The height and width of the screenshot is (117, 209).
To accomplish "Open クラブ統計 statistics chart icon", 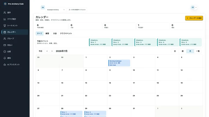I will click(x=5, y=19).
